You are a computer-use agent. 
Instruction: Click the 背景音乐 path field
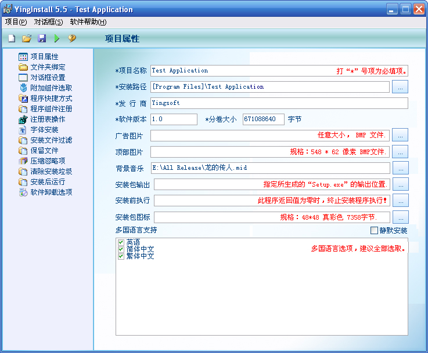click(x=271, y=168)
